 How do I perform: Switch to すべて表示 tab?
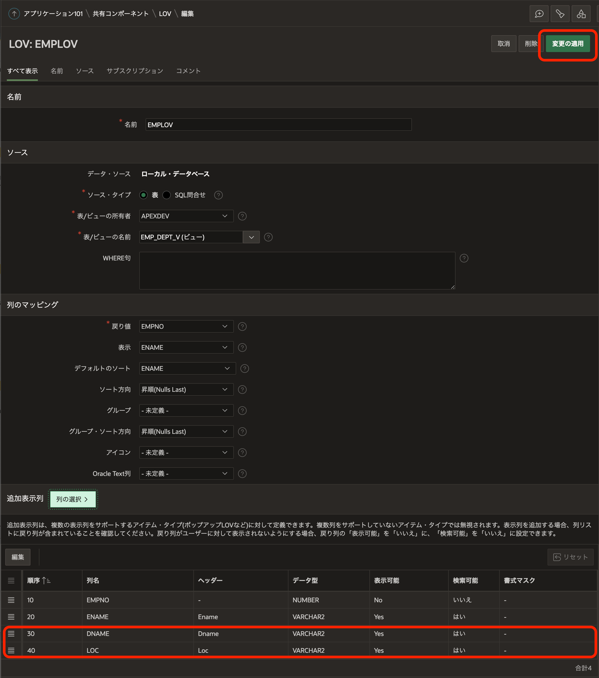pos(22,71)
